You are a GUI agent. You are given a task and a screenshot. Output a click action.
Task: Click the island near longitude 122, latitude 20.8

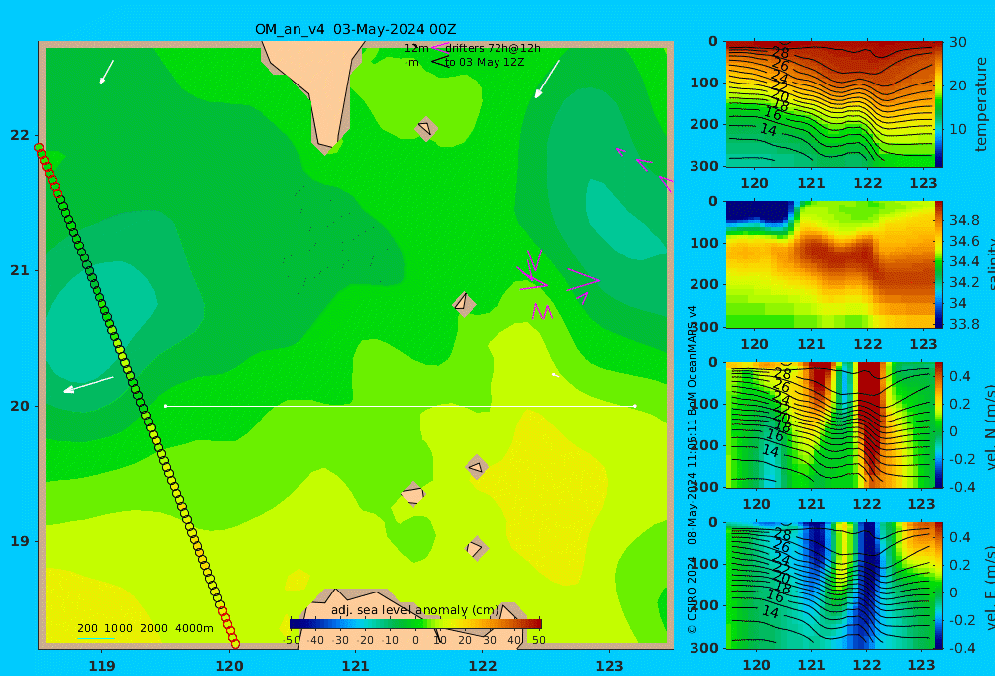coord(464,303)
